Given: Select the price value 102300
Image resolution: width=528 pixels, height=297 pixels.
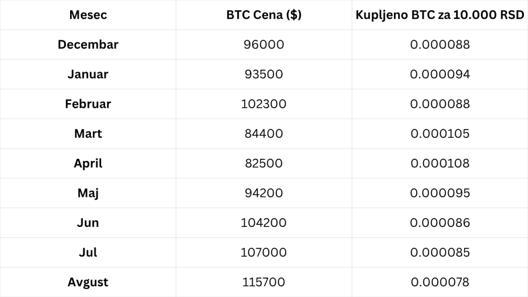Looking at the screenshot, I should tap(263, 104).
